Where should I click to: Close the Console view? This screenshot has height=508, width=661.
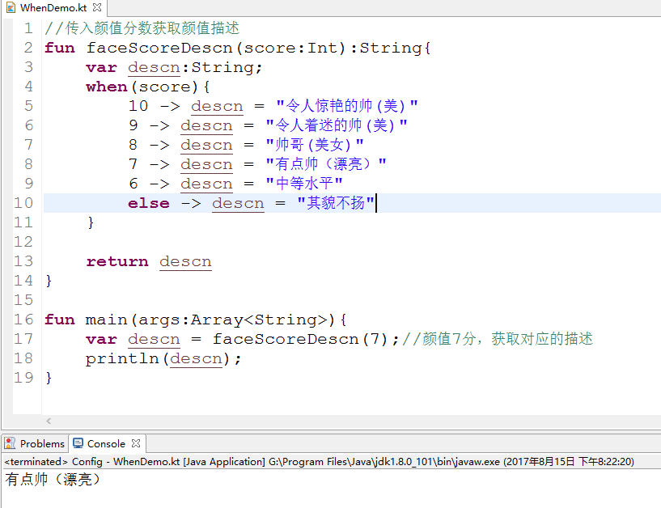pos(136,443)
